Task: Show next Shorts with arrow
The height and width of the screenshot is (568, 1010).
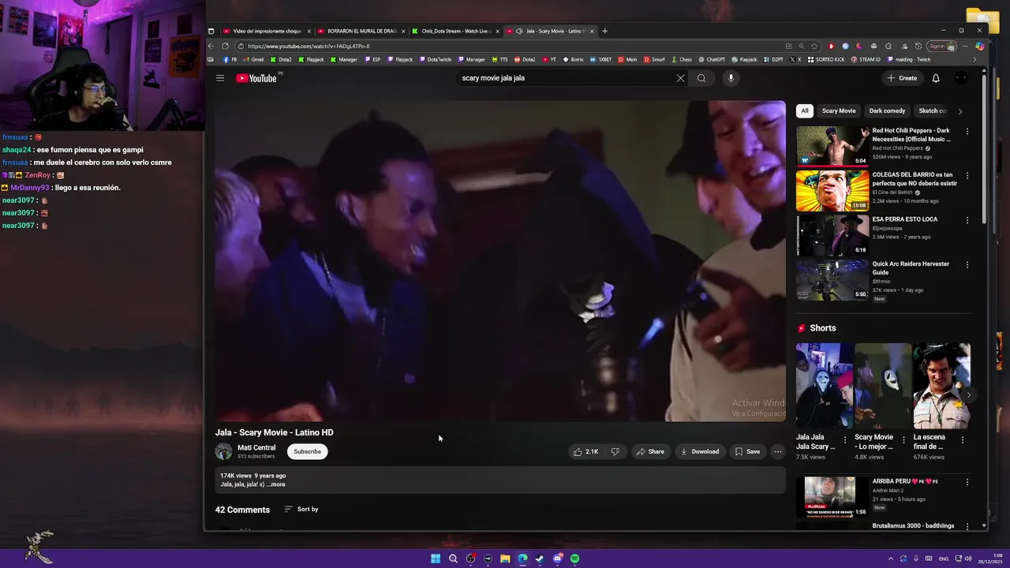Action: [x=967, y=394]
